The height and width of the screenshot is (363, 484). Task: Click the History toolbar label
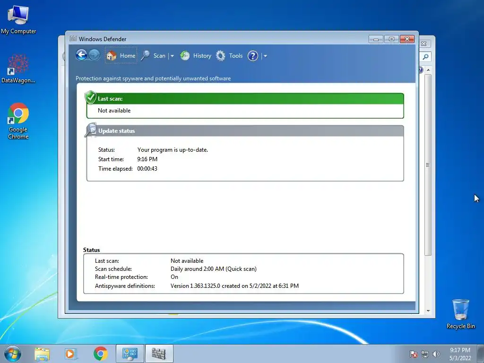pyautogui.click(x=202, y=56)
